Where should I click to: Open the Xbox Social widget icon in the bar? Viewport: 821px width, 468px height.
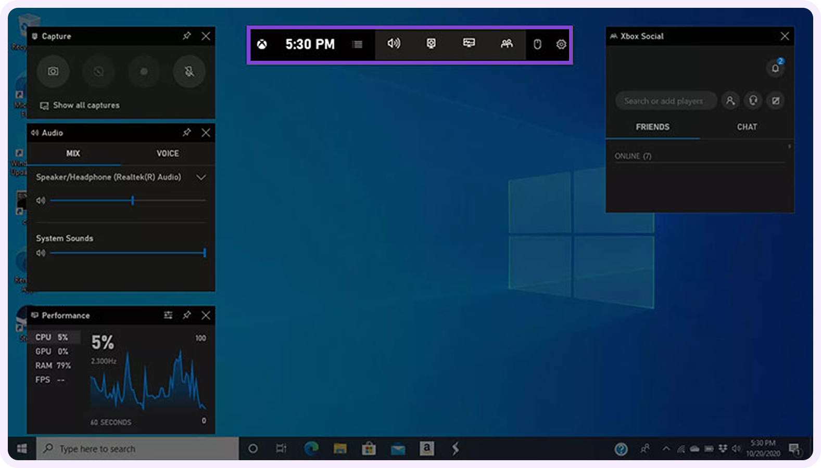[507, 44]
